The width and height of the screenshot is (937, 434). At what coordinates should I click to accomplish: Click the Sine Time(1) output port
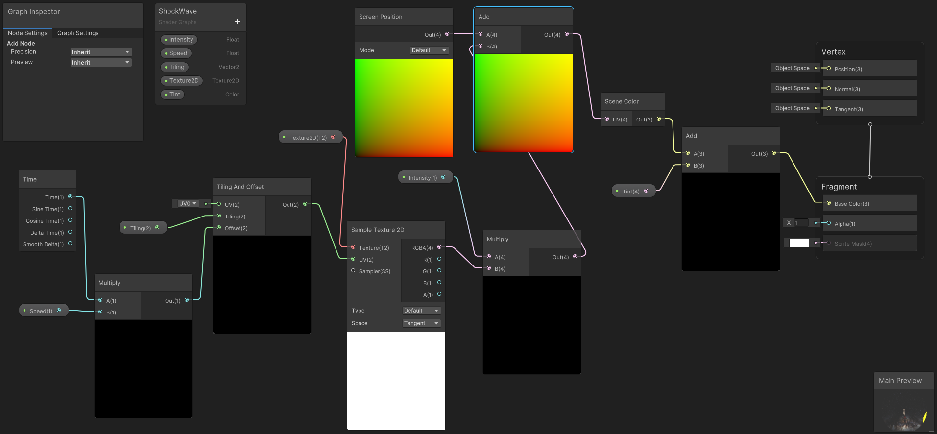click(x=70, y=209)
